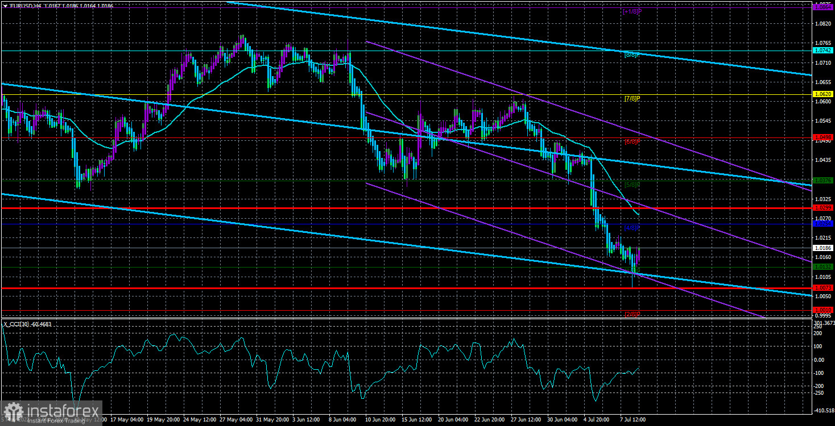Click the 1.0545 price scale value
Screen dimensions: 835x426
[x=822, y=121]
